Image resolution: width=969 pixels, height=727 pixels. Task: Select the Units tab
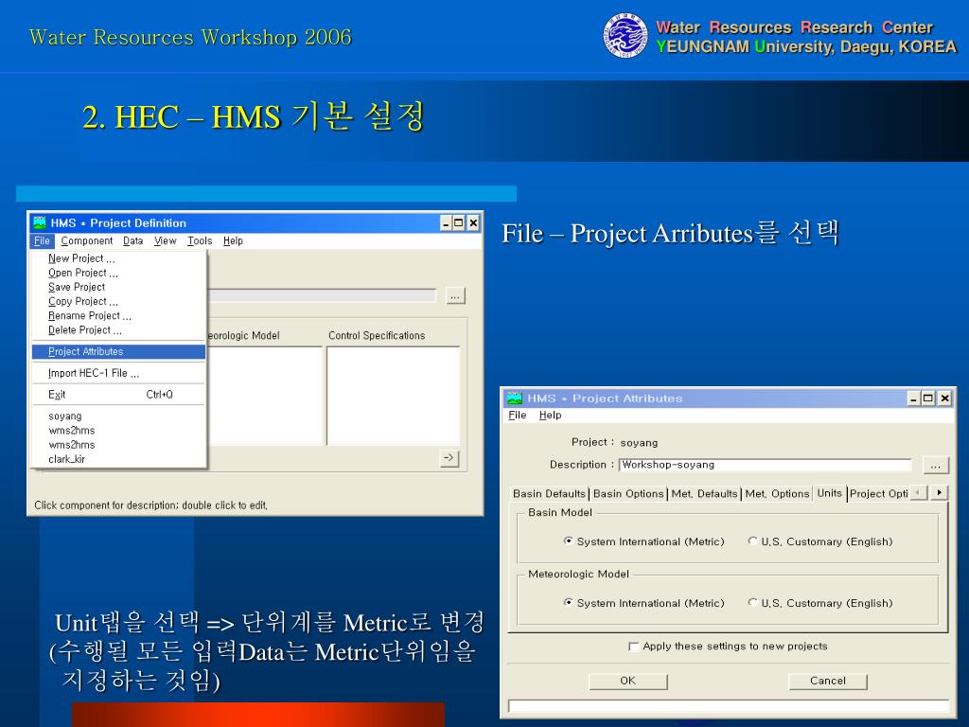point(829,492)
